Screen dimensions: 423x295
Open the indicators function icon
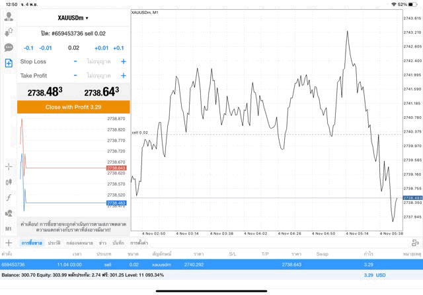click(x=9, y=197)
